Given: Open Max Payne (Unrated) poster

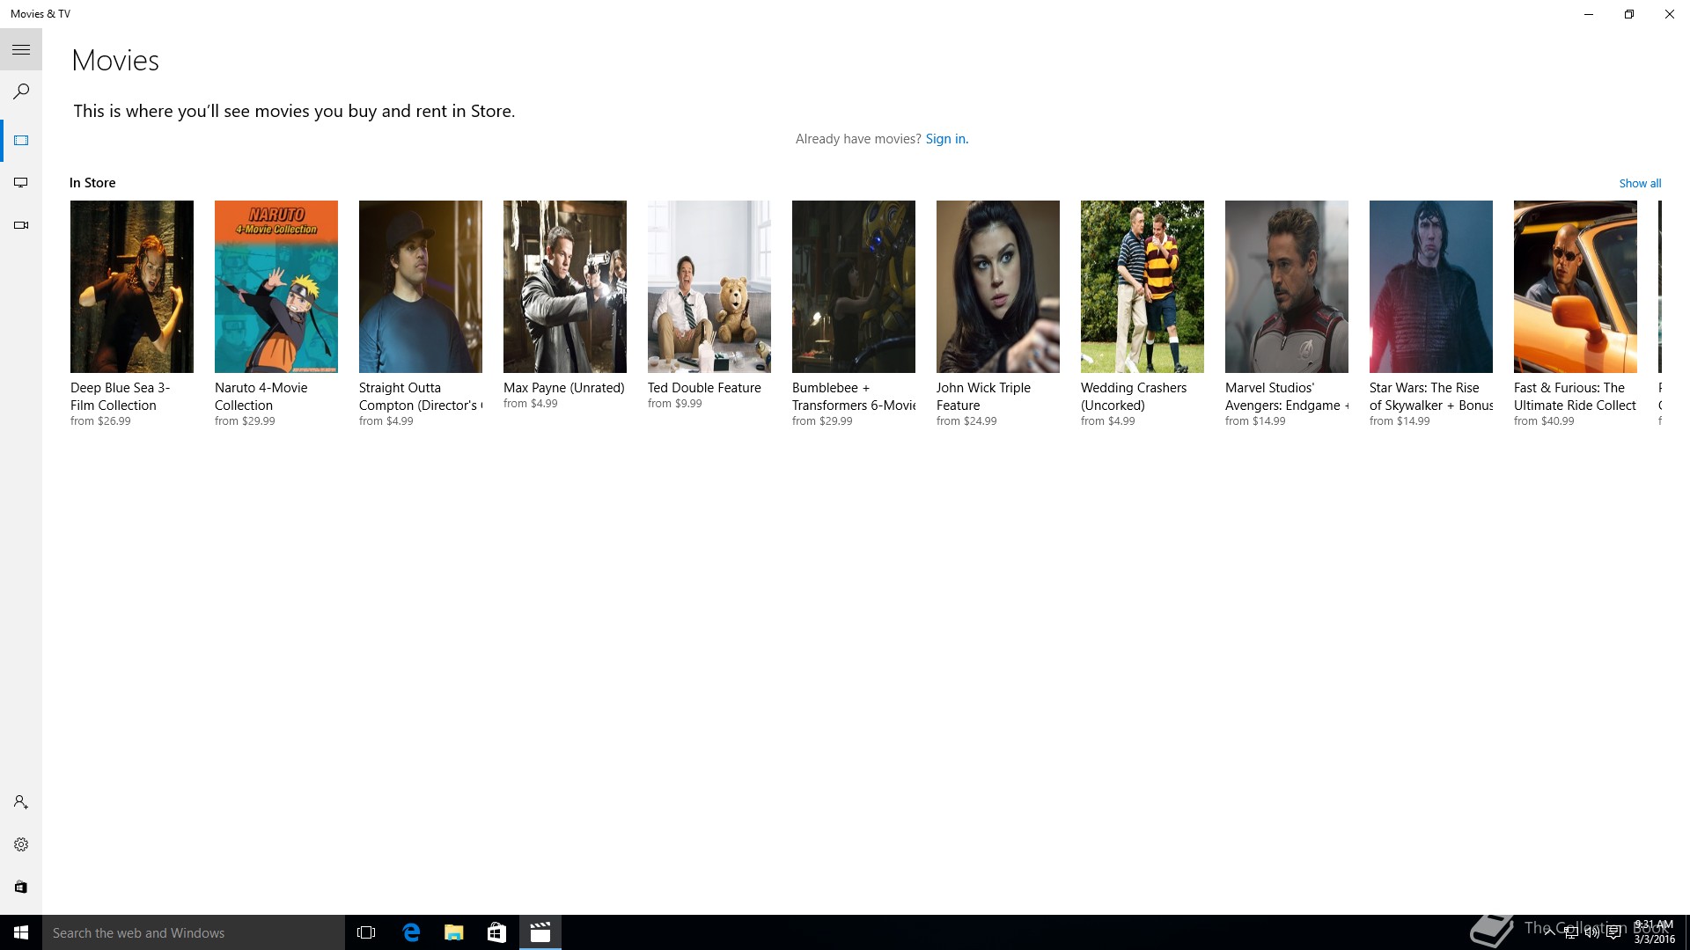Looking at the screenshot, I should pyautogui.click(x=565, y=287).
